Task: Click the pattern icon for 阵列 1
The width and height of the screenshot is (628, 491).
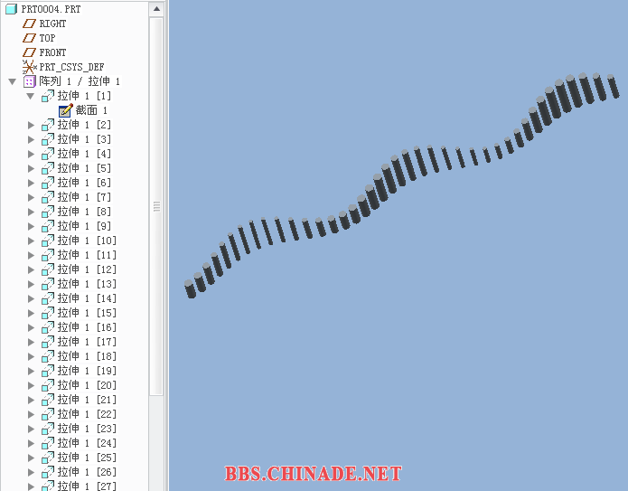Action: [29, 81]
